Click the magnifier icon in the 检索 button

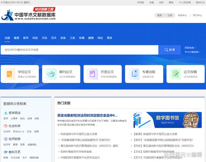(x=166, y=50)
